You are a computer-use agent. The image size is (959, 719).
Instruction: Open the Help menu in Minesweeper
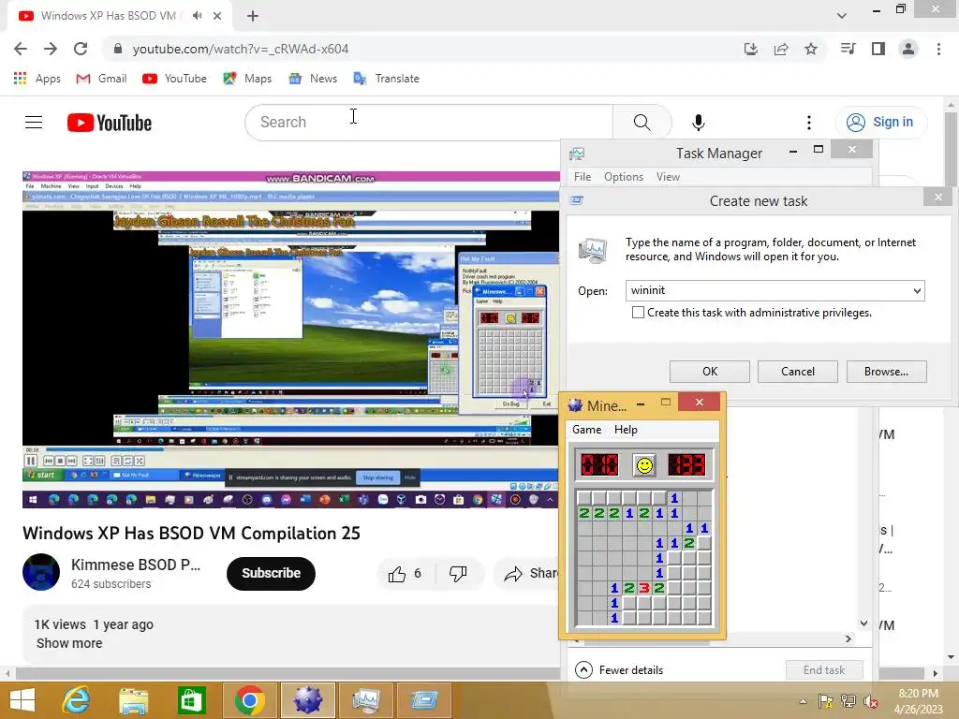(626, 430)
